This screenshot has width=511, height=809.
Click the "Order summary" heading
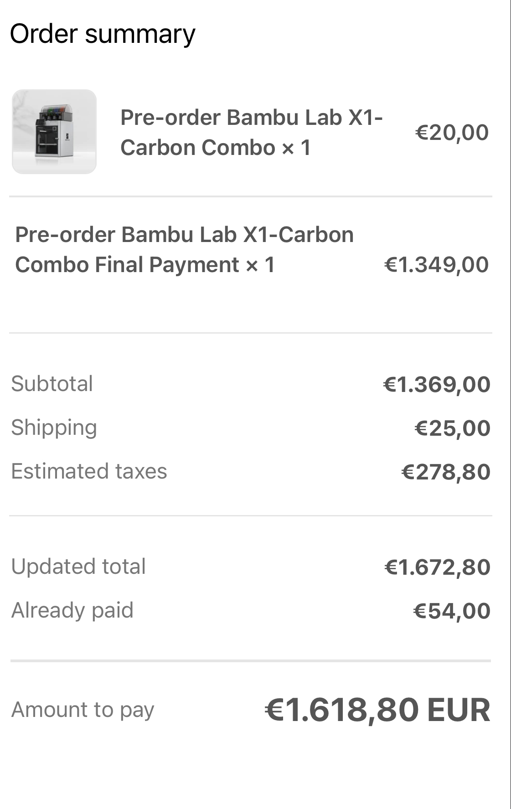point(103,34)
